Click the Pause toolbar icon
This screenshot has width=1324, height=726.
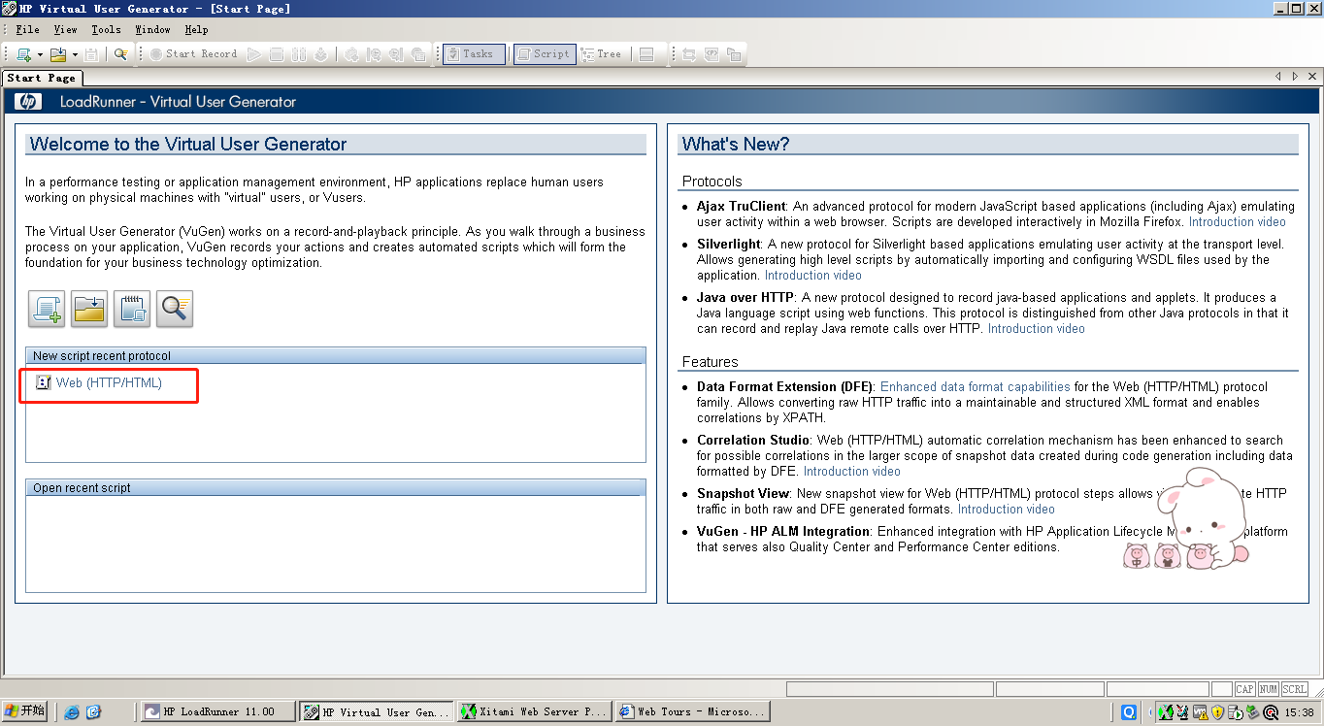click(x=299, y=54)
